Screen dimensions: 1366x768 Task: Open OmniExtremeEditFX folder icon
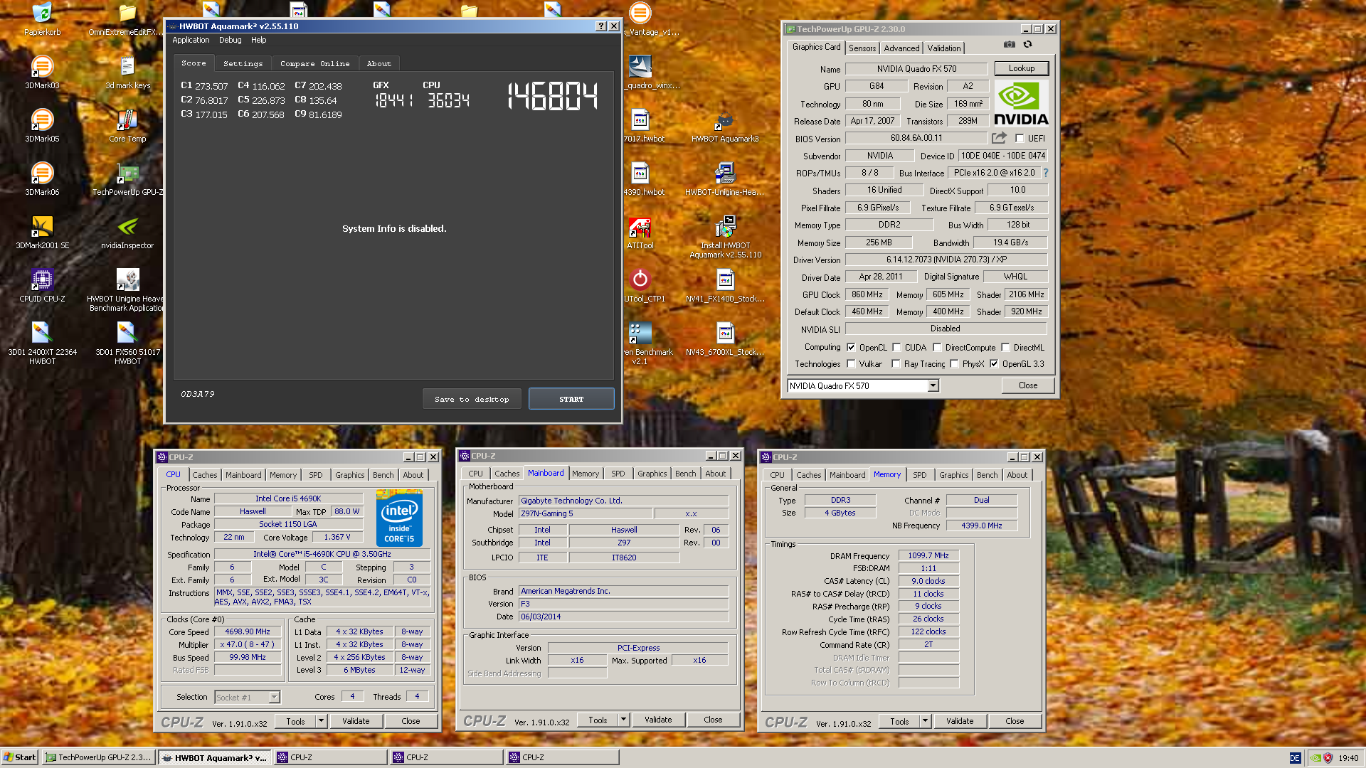click(x=127, y=18)
